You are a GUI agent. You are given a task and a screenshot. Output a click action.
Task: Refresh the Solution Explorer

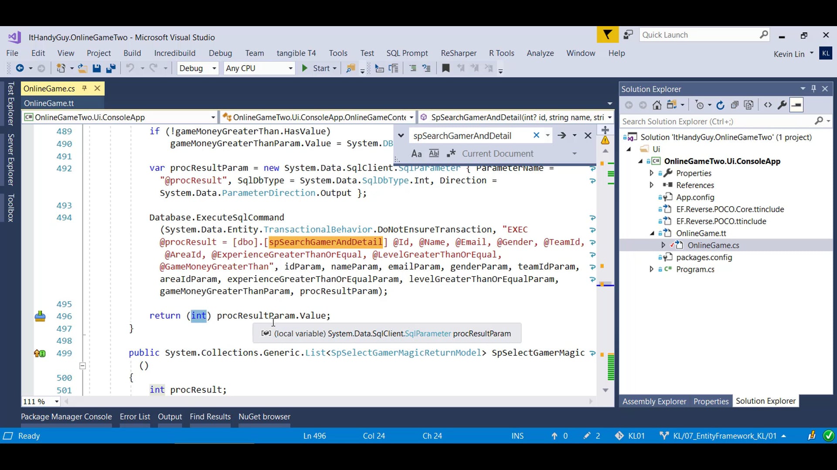tap(720, 105)
